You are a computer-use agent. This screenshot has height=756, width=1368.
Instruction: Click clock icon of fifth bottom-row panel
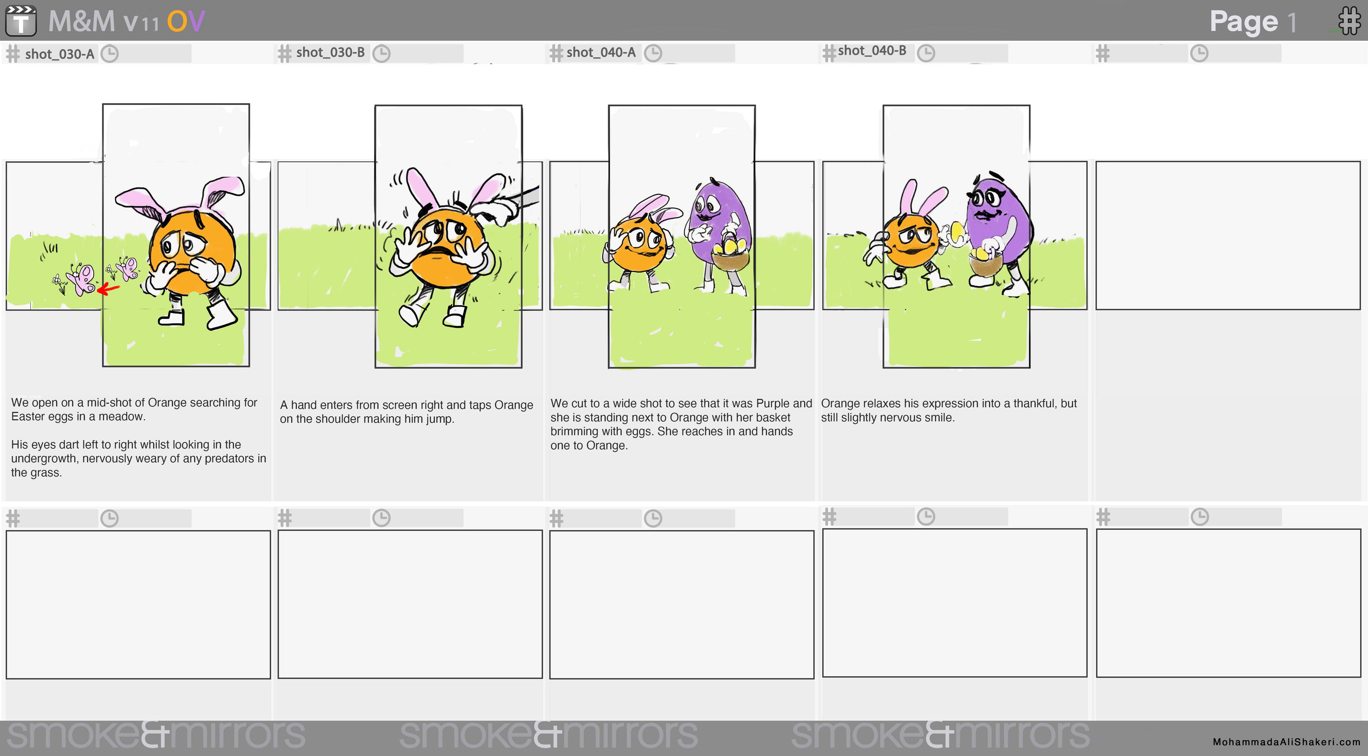point(1200,517)
